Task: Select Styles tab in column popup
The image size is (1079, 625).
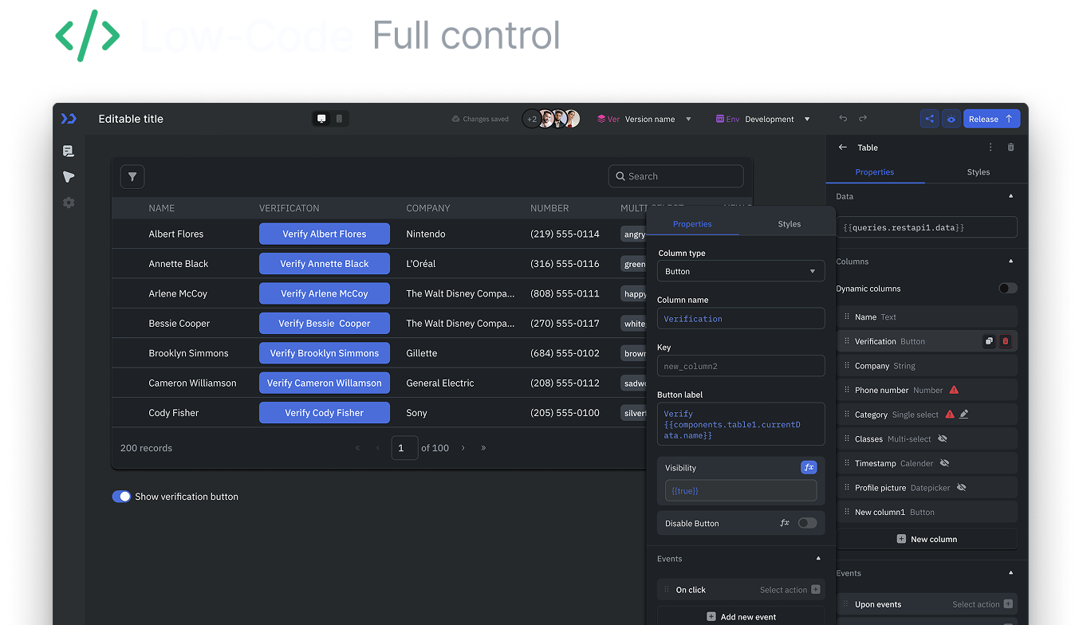Action: point(789,224)
